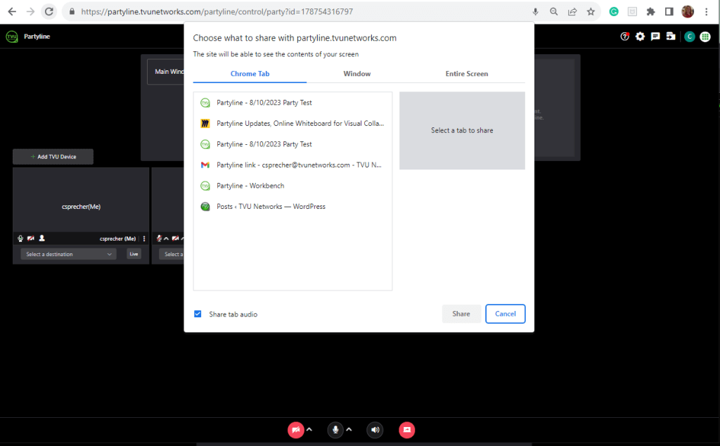The width and height of the screenshot is (720, 446).
Task: Click csprecher tile person icon
Action: click(x=41, y=238)
